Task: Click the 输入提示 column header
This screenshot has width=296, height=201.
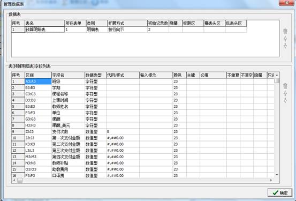Action: click(156, 75)
